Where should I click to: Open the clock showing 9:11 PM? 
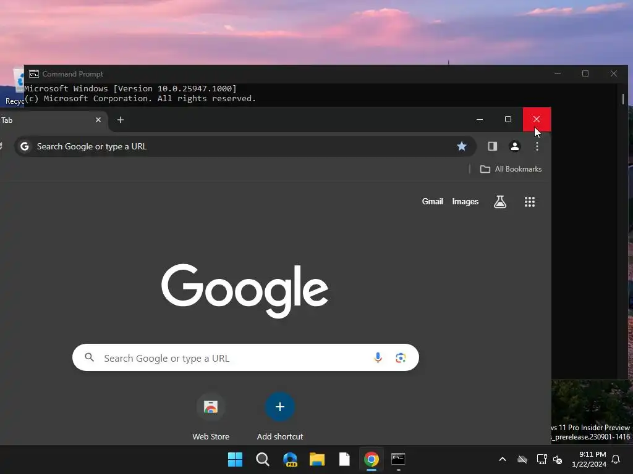pos(589,459)
